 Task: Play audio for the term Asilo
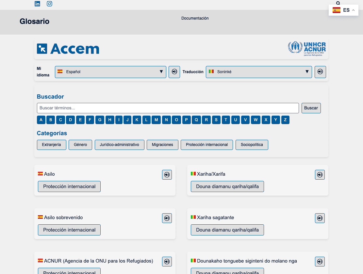coord(167,175)
